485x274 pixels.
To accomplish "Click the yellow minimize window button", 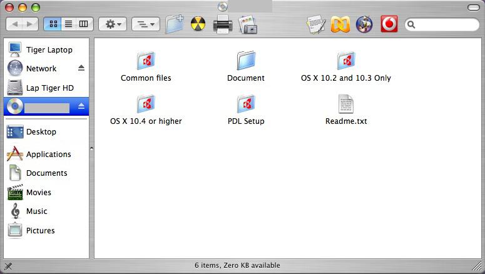I will [23, 8].
